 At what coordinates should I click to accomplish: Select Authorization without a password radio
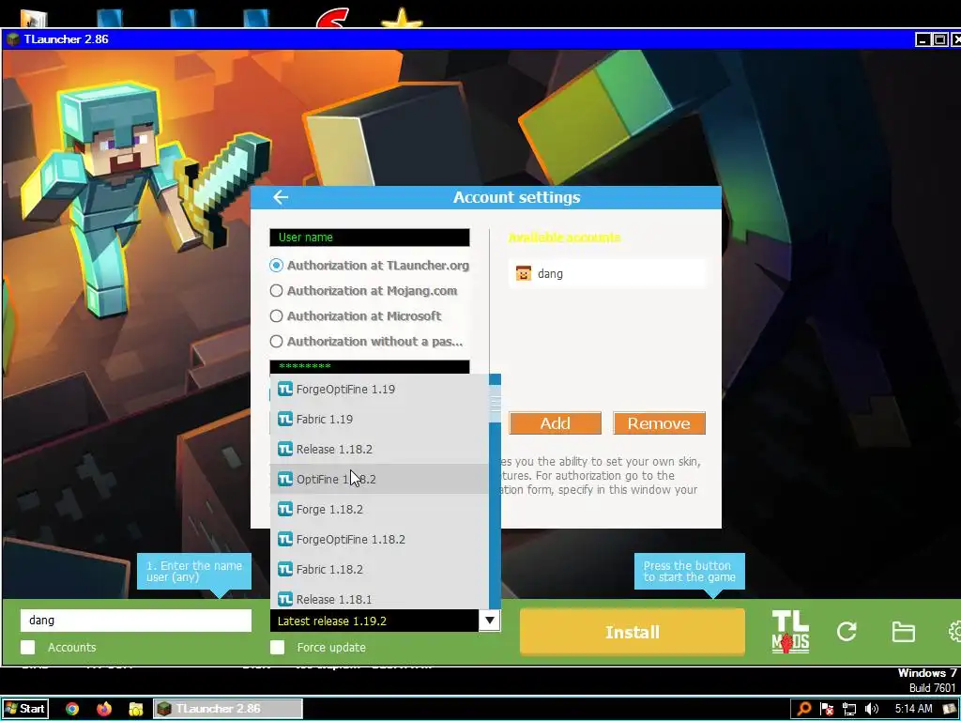pos(277,342)
